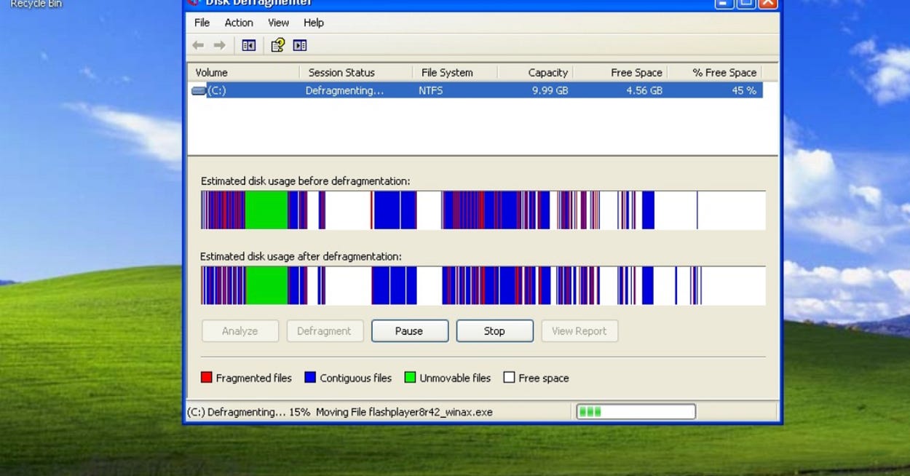
Task: Open the File menu
Action: 202,23
